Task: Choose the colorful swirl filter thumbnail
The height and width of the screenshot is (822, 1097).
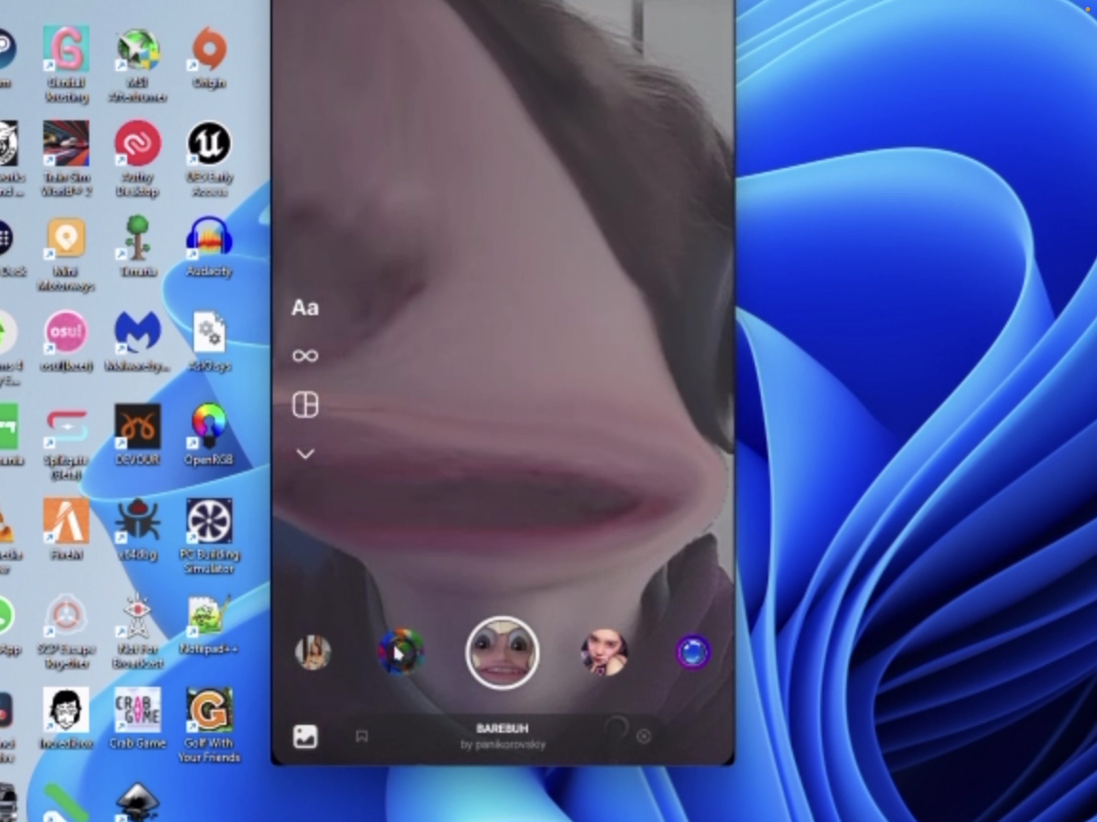Action: [401, 653]
